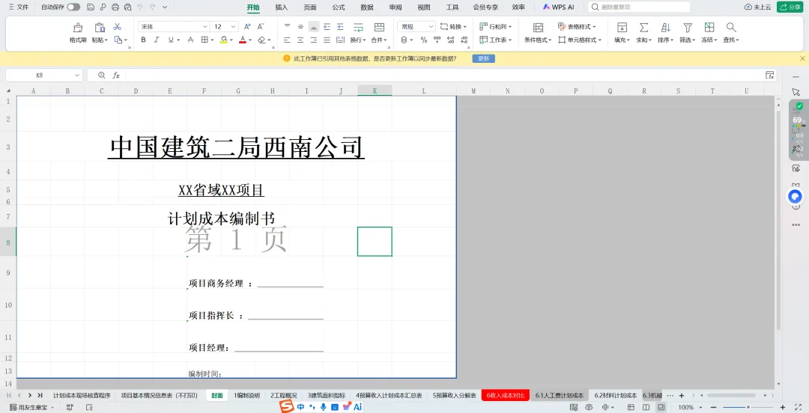809x413 pixels.
Task: Click the increase font size icon
Action: 247,26
